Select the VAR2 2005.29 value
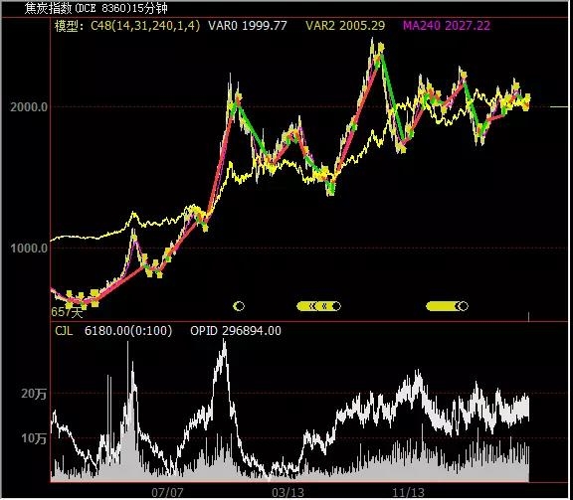This screenshot has width=573, height=500. point(345,26)
